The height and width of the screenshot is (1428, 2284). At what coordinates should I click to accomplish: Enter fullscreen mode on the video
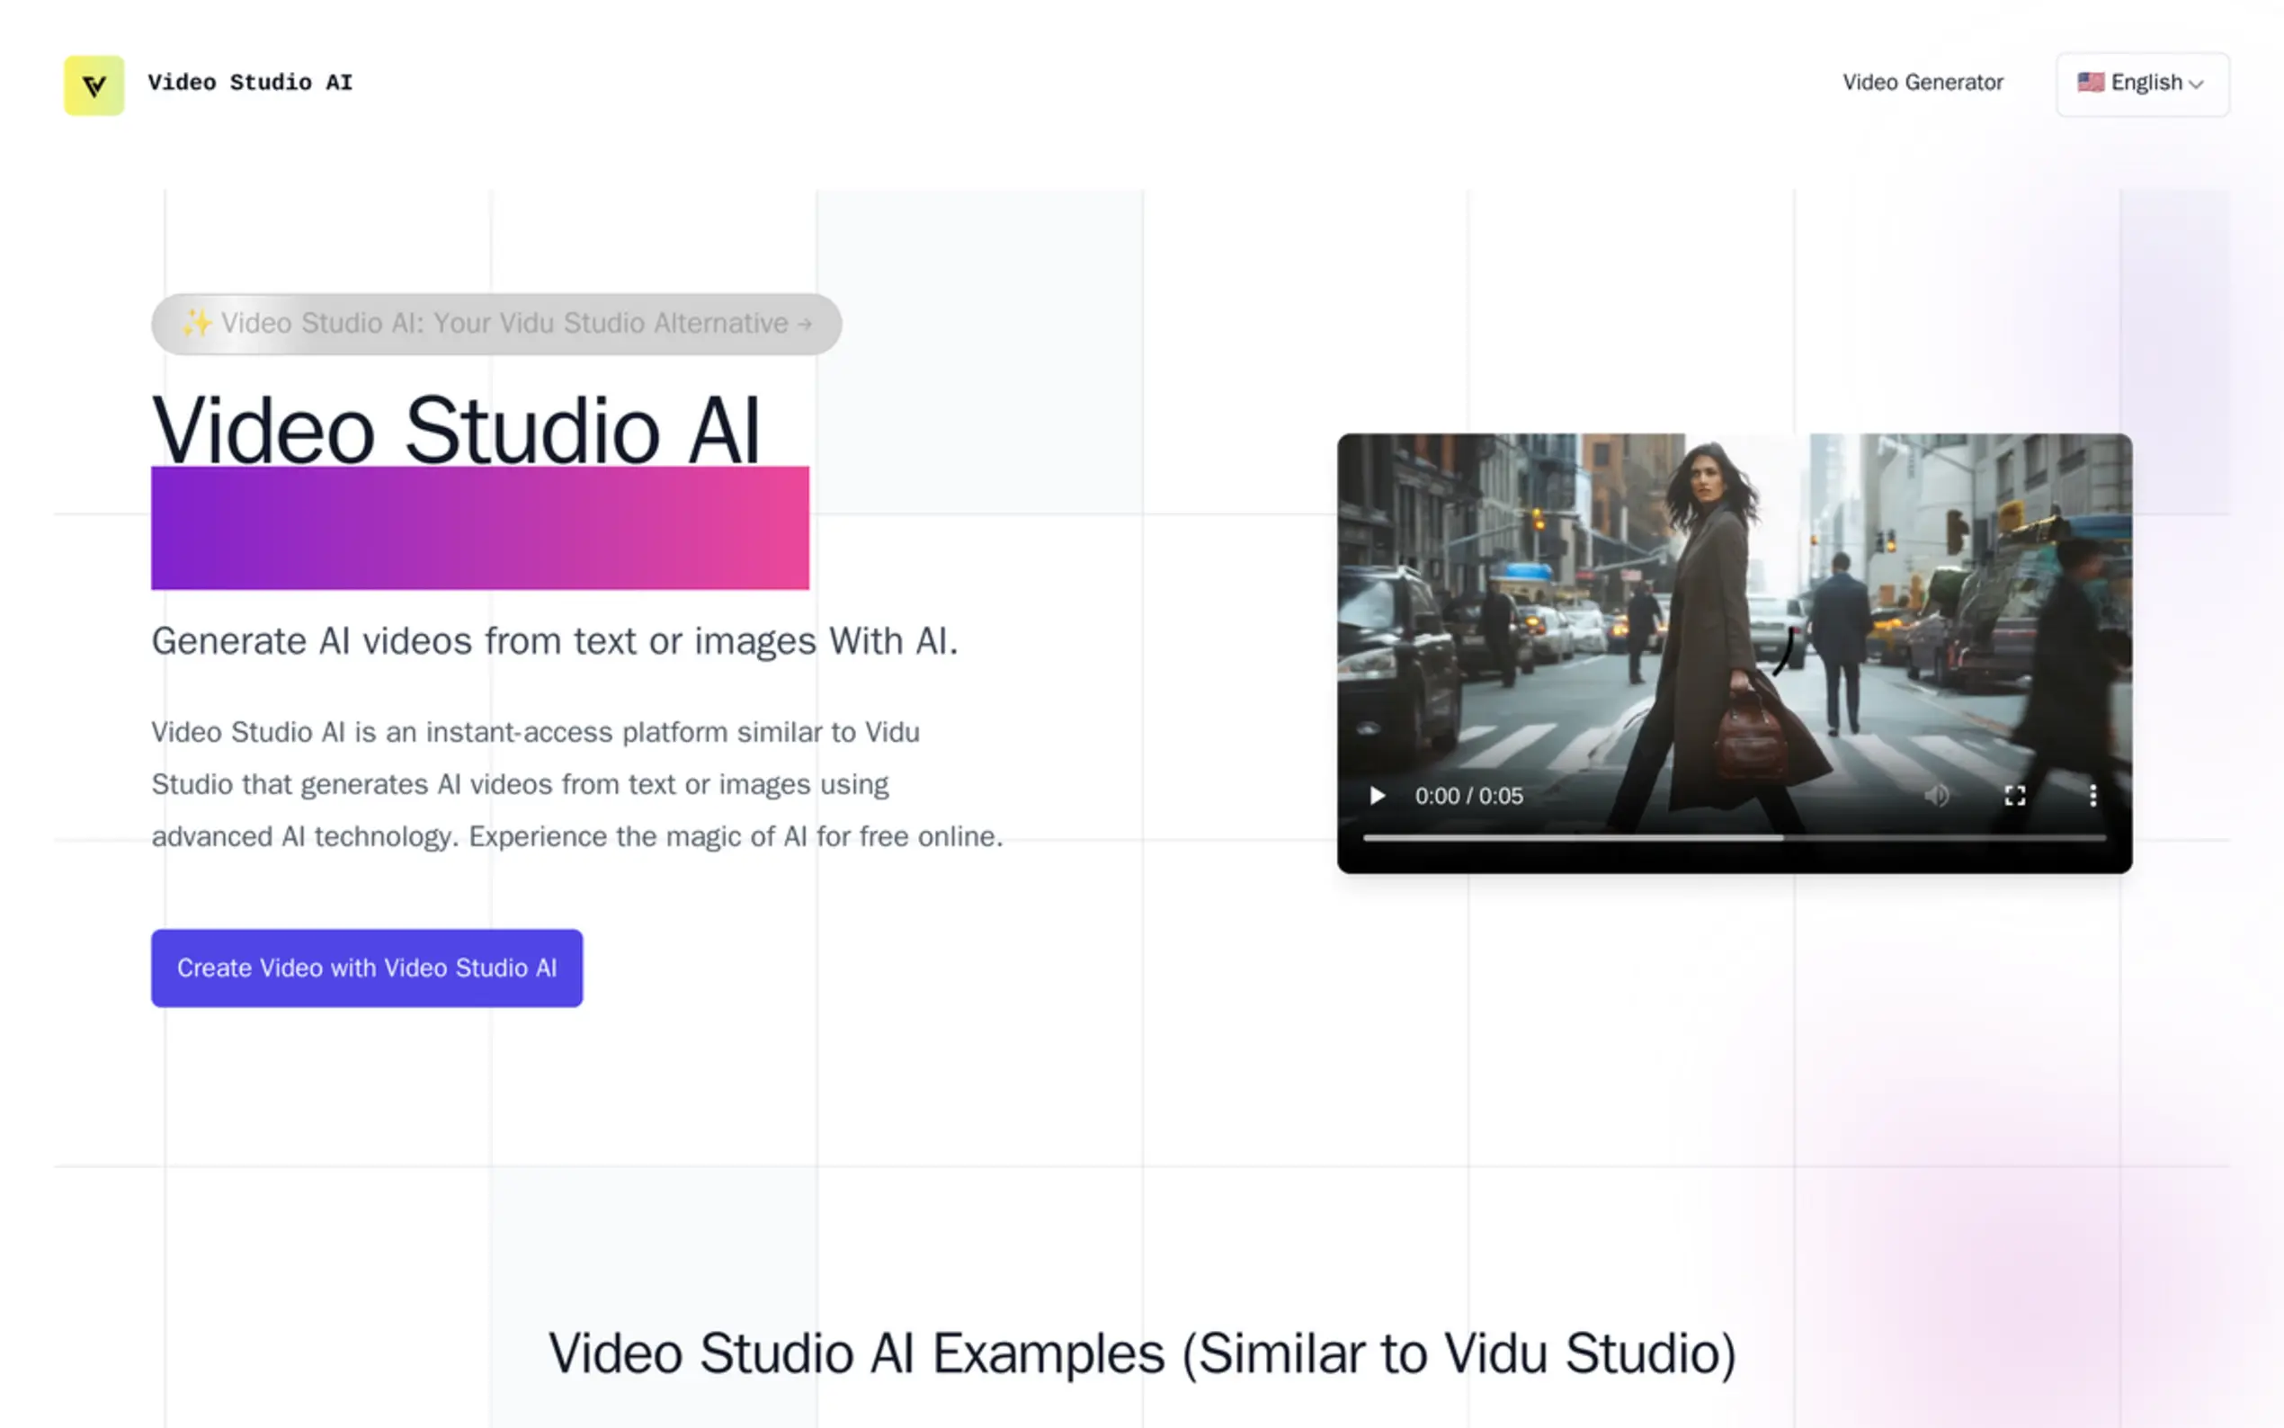coord(2014,795)
